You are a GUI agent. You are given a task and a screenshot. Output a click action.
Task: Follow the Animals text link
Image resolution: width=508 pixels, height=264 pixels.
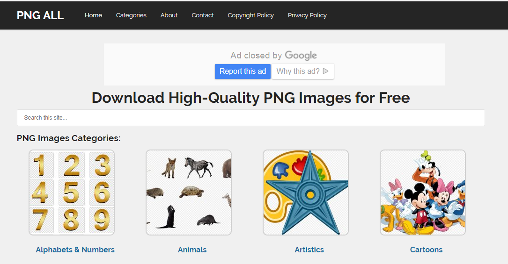tap(192, 250)
